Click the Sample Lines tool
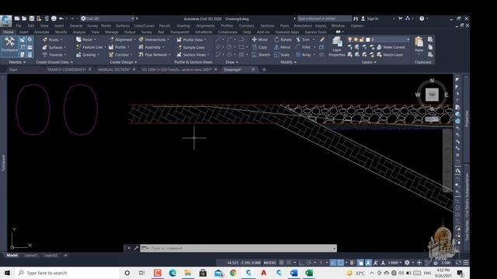This screenshot has width=497, height=279. coord(191,47)
